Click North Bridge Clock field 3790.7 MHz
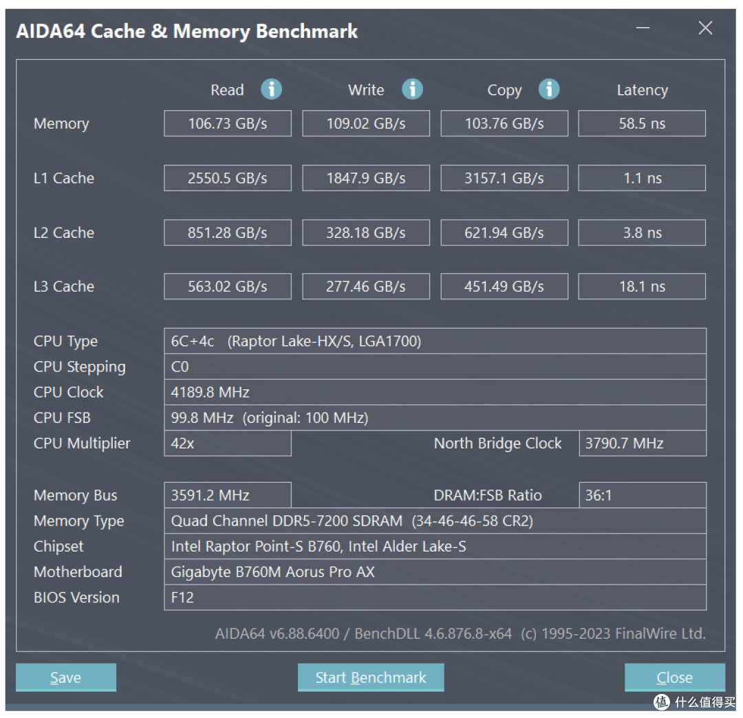The height and width of the screenshot is (718, 743). tap(643, 444)
